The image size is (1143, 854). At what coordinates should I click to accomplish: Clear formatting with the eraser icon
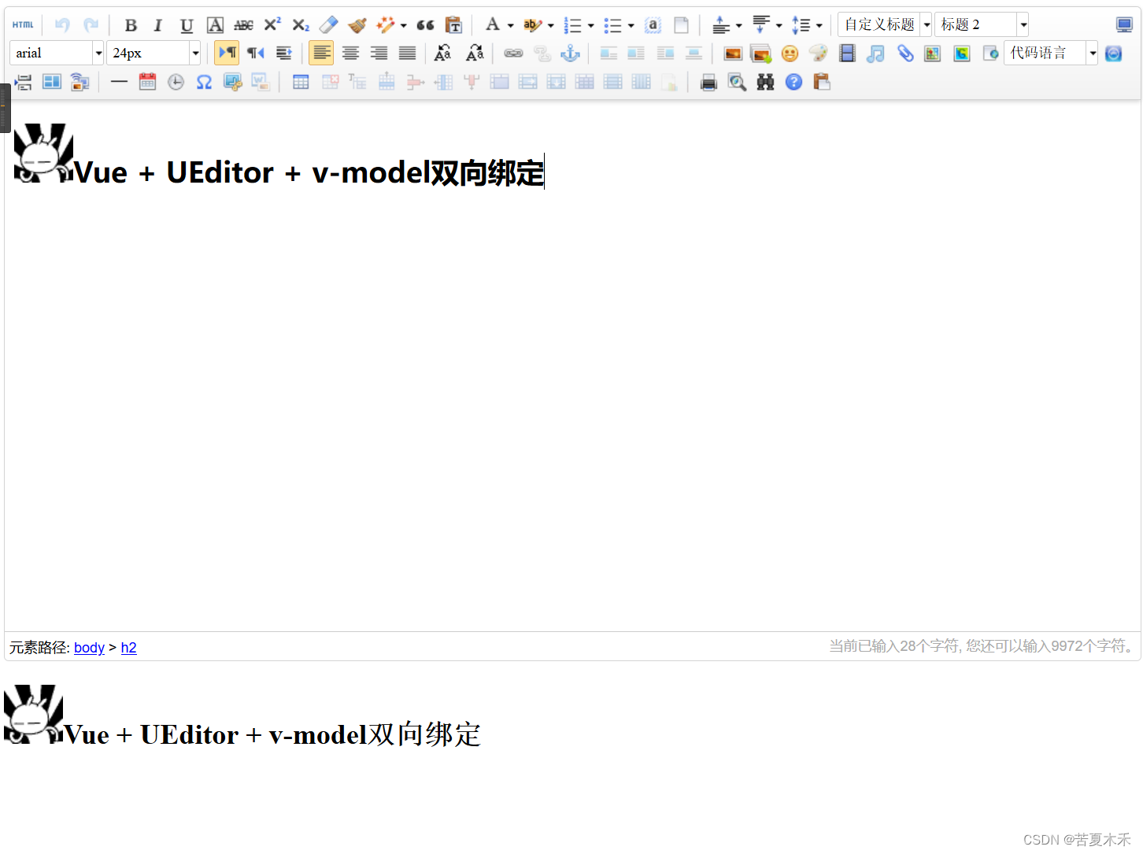328,25
